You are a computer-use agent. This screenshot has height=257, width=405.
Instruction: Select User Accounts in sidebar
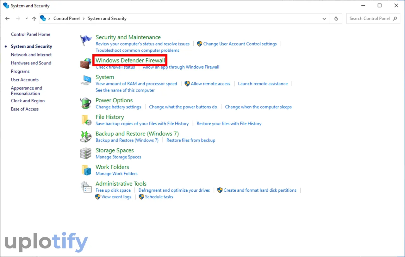click(25, 80)
